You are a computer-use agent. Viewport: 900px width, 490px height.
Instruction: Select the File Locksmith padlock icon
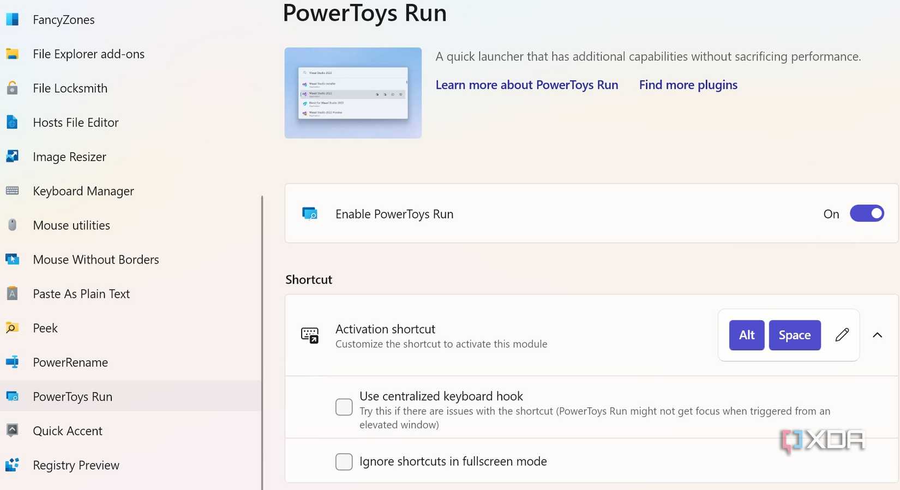point(11,88)
